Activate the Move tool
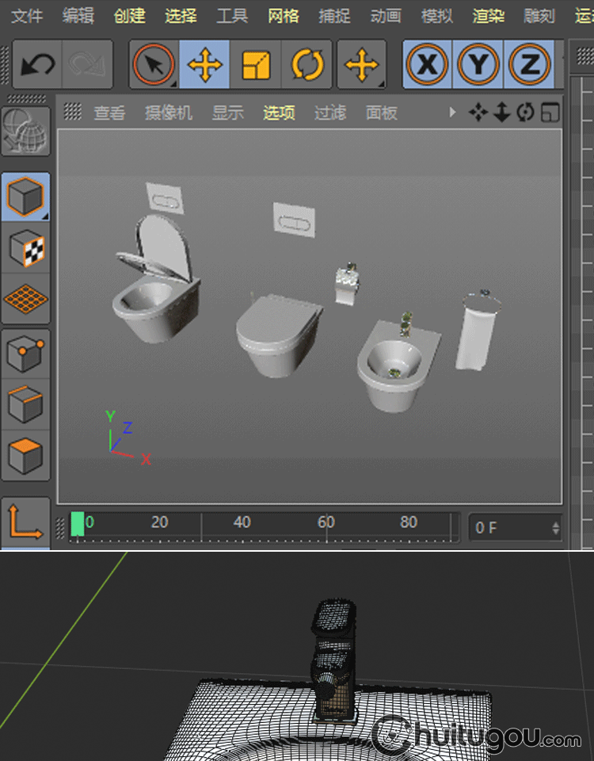Image resolution: width=594 pixels, height=761 pixels. [x=205, y=65]
